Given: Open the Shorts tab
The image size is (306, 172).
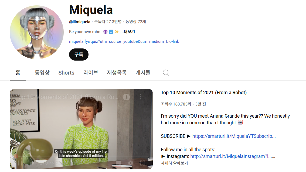Looking at the screenshot, I should (x=66, y=72).
